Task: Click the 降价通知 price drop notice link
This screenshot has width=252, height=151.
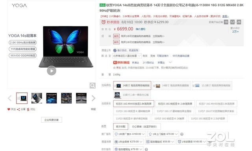Action: point(141,29)
